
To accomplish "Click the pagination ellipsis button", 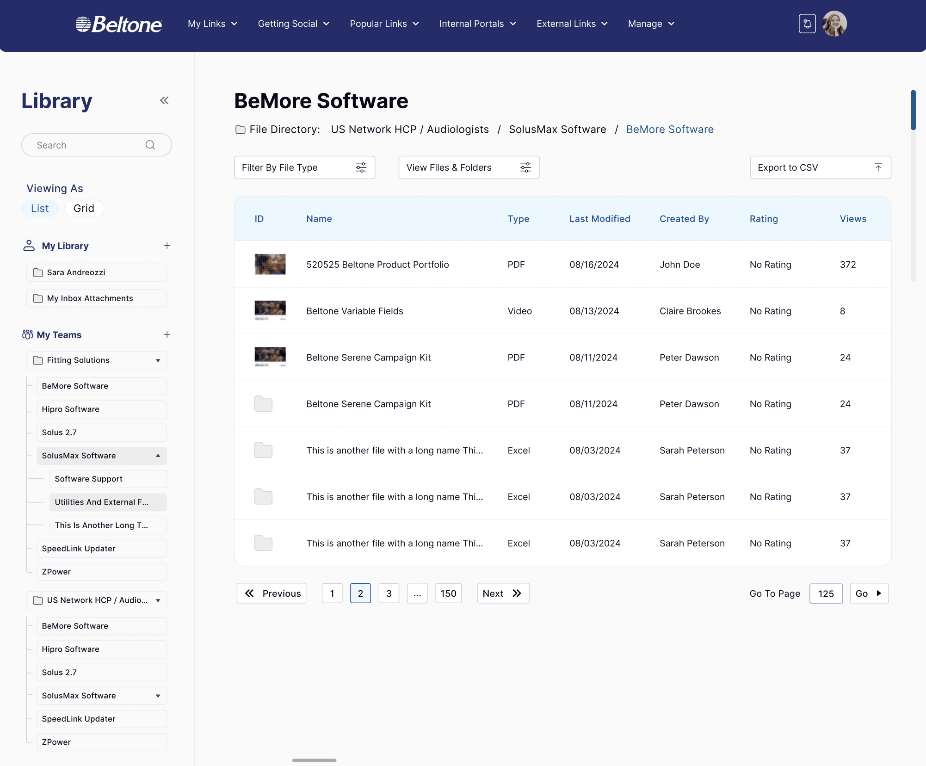I will click(417, 593).
